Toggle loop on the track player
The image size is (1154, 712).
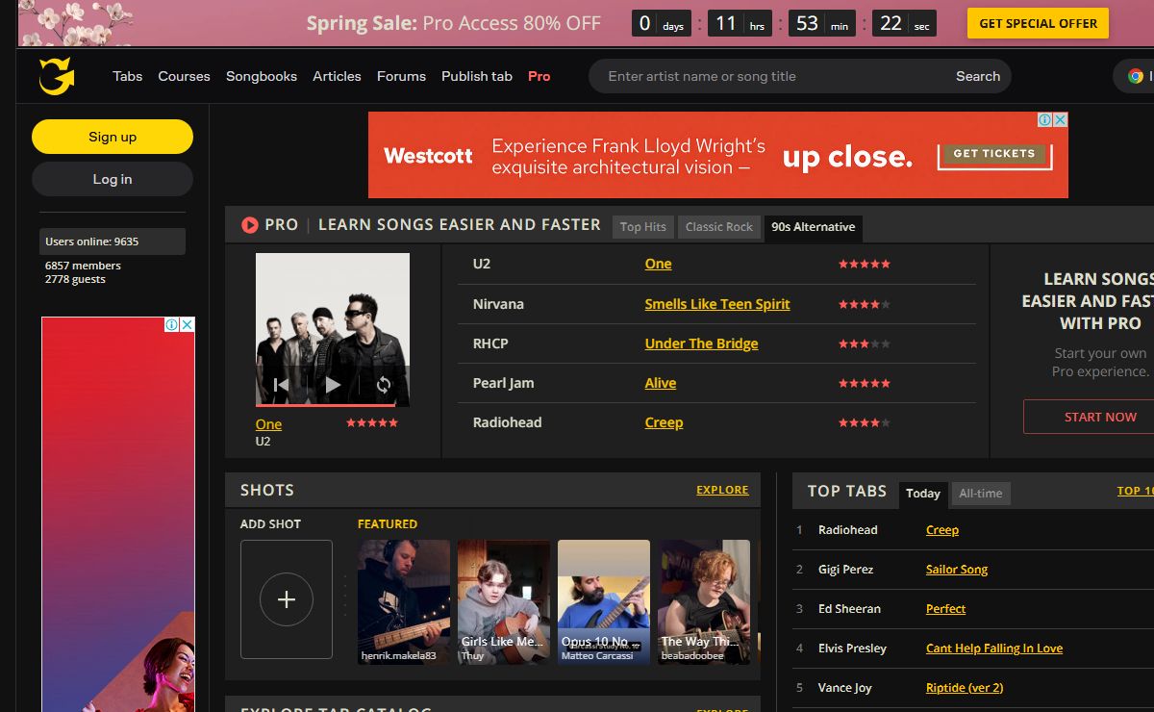click(384, 385)
